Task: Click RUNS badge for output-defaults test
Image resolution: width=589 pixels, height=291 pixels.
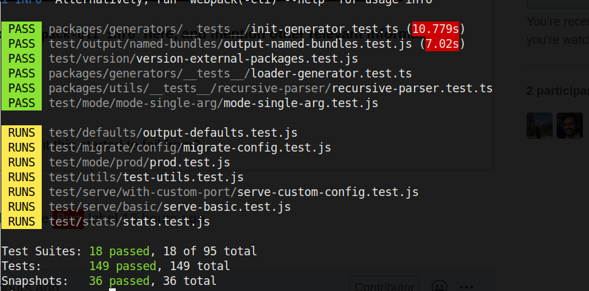Action: pyautogui.click(x=22, y=133)
